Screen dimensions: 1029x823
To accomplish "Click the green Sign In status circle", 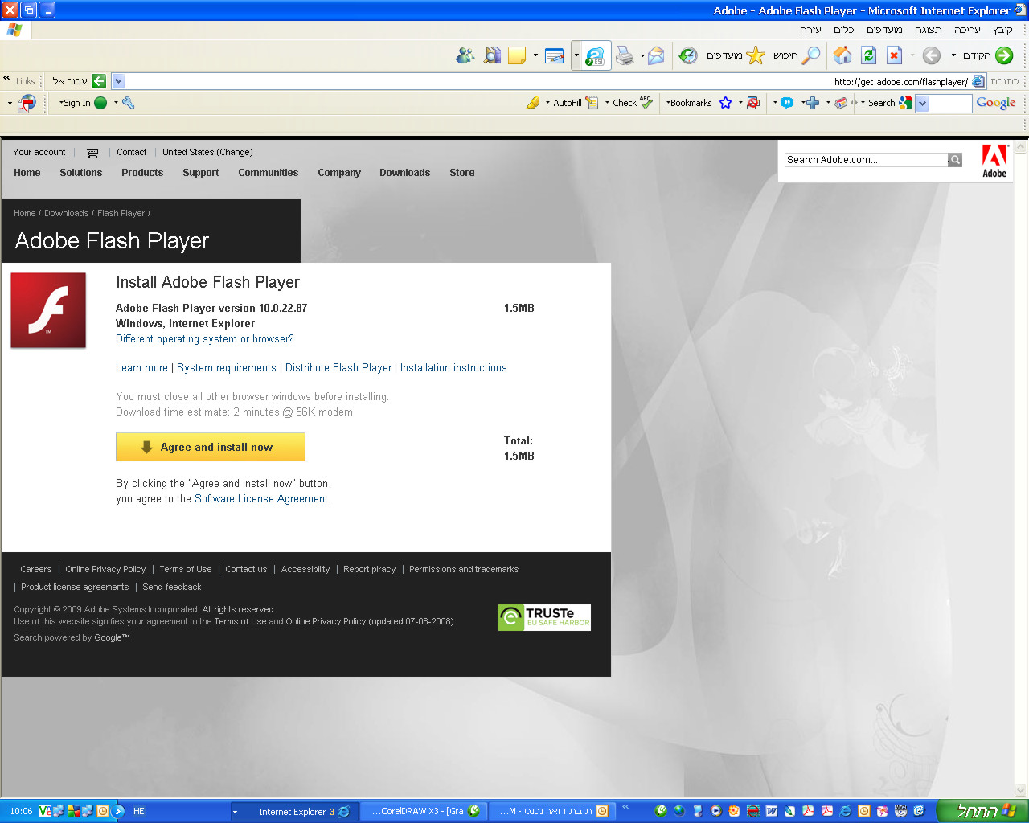I will (100, 103).
